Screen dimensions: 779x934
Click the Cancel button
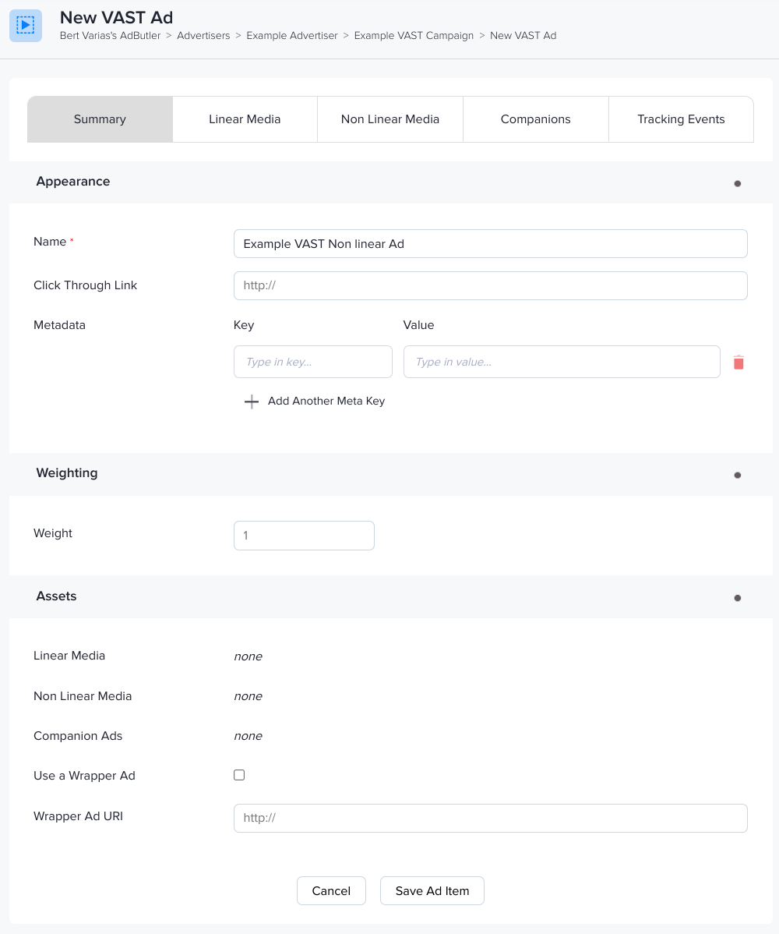pos(332,891)
